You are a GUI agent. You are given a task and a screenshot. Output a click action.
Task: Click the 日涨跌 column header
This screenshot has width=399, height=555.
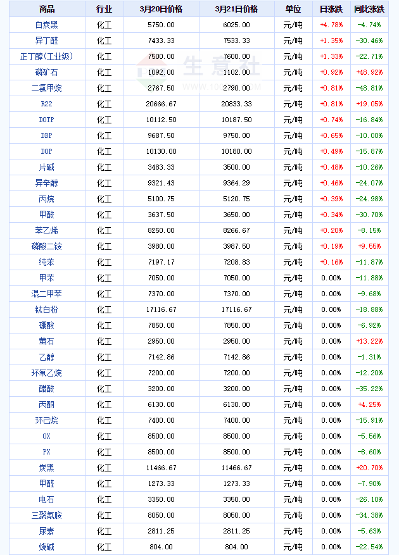331,9
